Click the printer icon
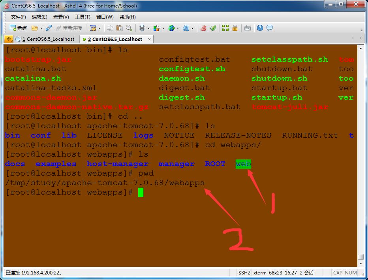368x280 pixels. click(142, 28)
